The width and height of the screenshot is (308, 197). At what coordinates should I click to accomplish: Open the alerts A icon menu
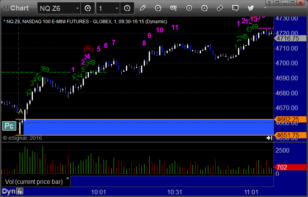click(204, 8)
